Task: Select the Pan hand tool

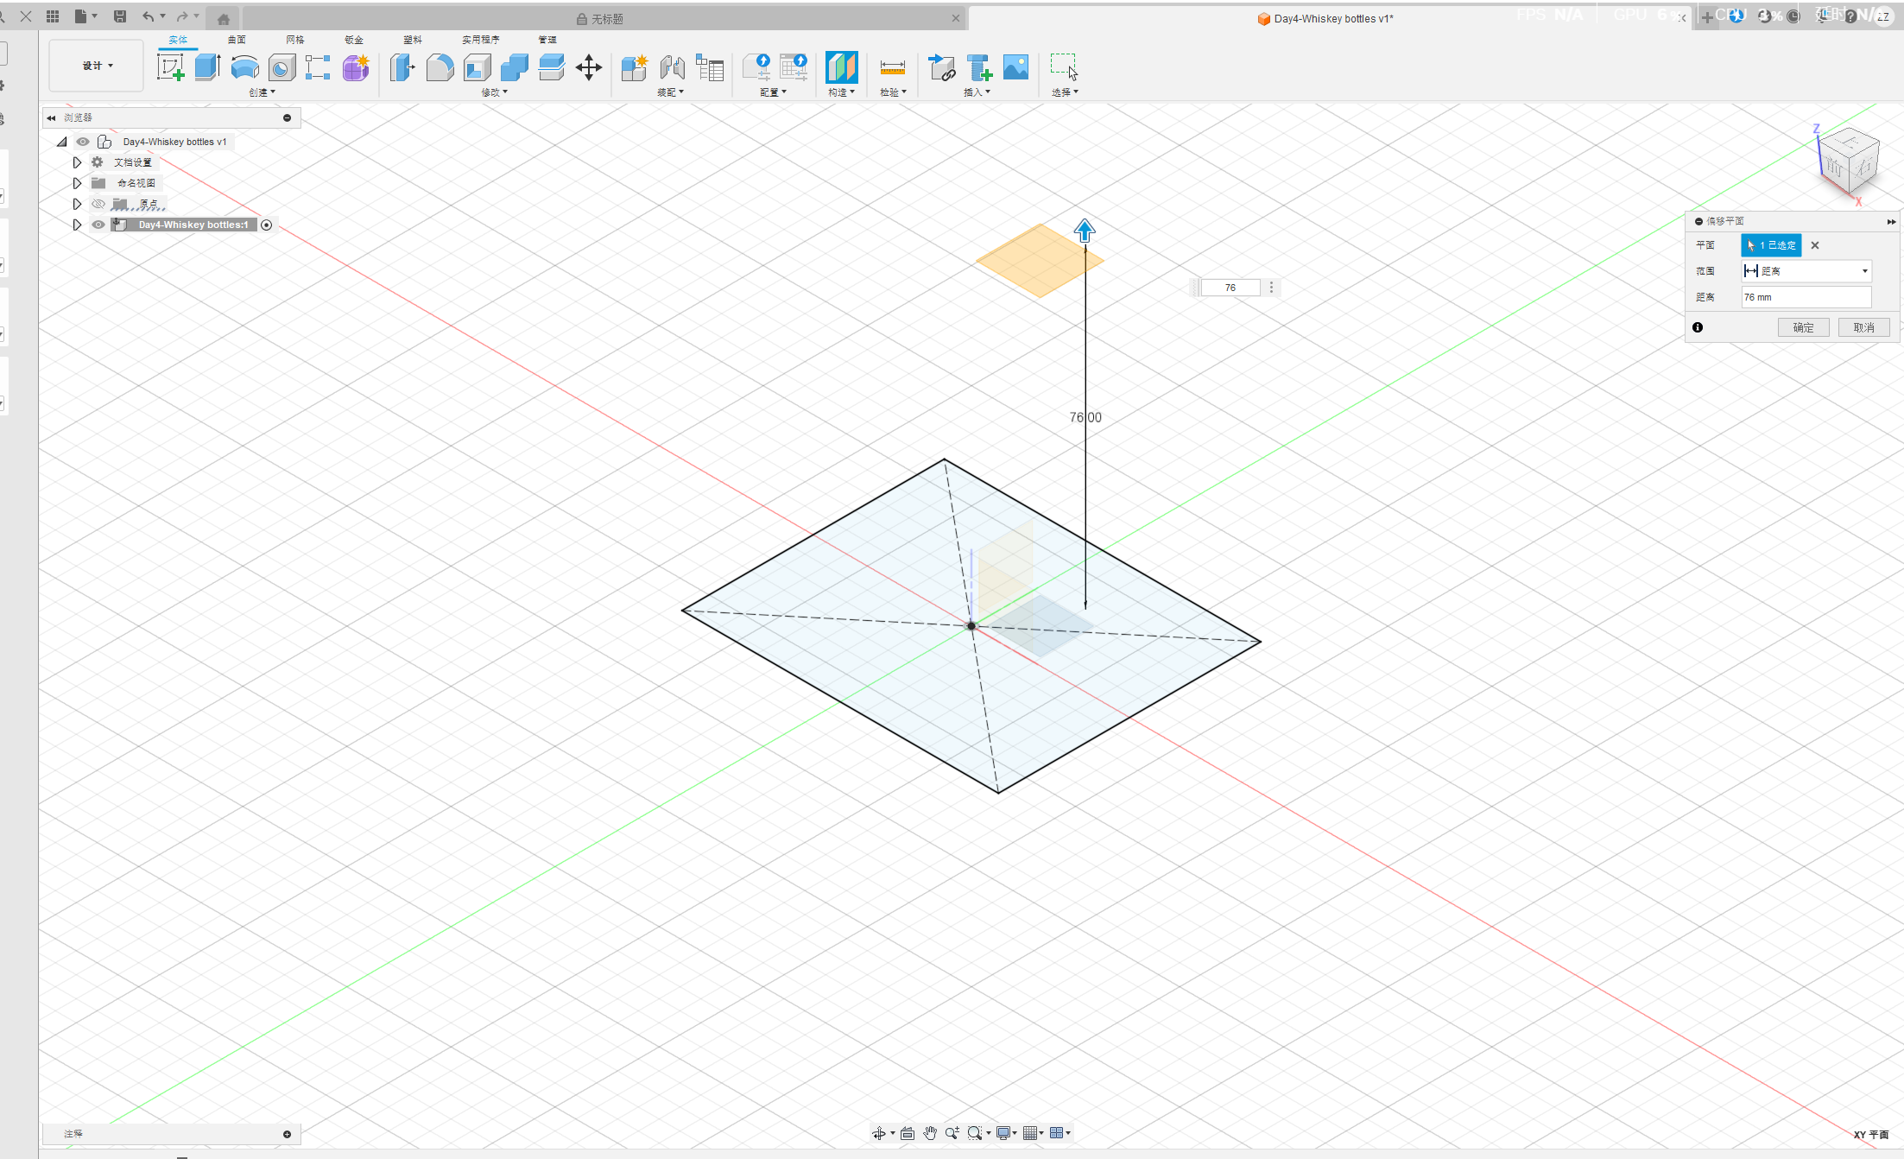Action: pyautogui.click(x=930, y=1133)
